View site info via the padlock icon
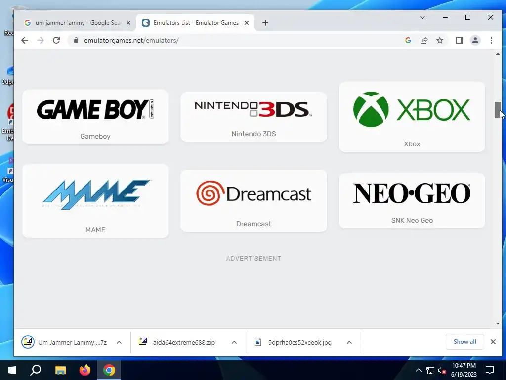 pyautogui.click(x=76, y=40)
